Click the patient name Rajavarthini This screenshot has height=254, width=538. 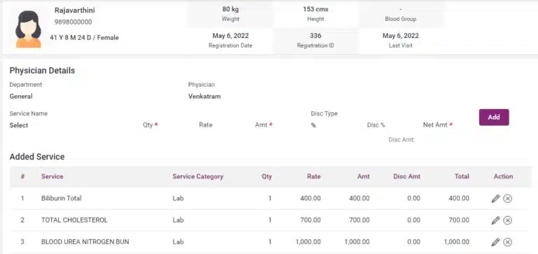pyautogui.click(x=74, y=10)
